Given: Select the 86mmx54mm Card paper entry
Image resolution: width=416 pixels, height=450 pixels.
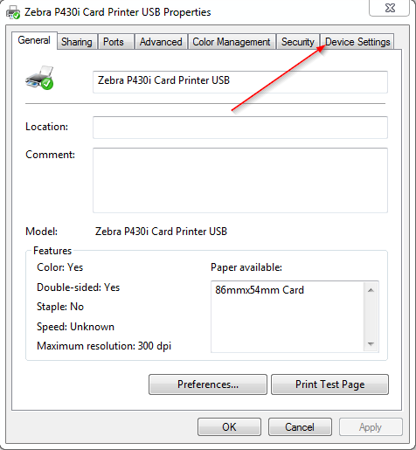Looking at the screenshot, I should [x=260, y=290].
